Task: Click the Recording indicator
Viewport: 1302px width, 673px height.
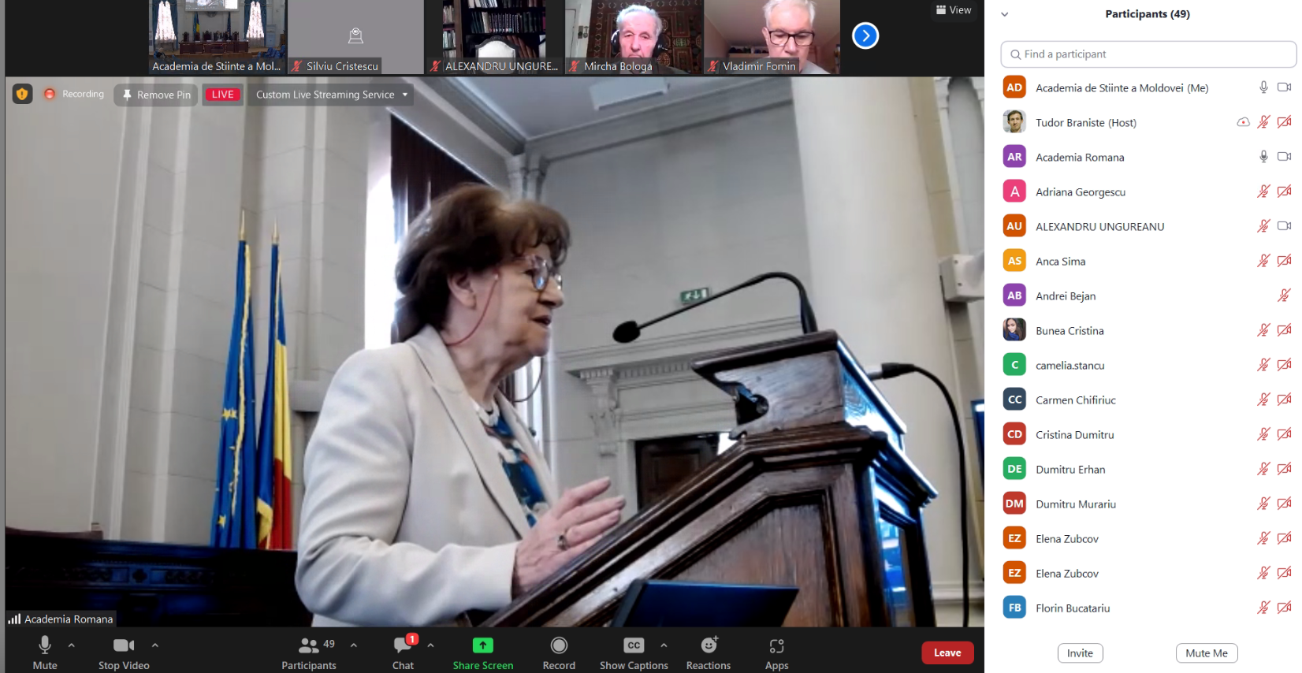Action: [x=74, y=95]
